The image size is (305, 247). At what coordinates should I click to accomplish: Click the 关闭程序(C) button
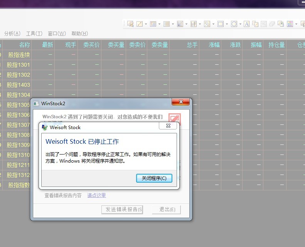[154, 178]
